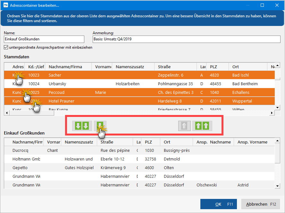Click the remove-all double up arrow button
This screenshot has width=285, height=213.
tap(202, 126)
